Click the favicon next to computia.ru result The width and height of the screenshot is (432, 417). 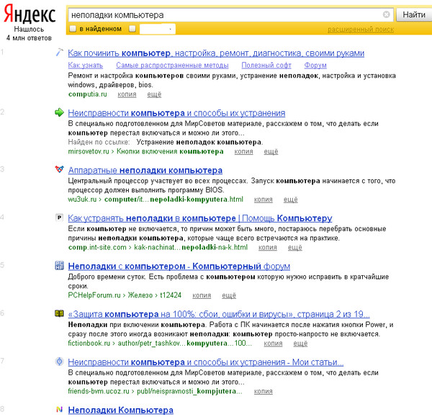(59, 52)
